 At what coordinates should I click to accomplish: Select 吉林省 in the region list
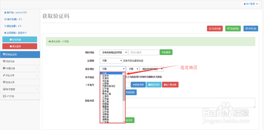pos(111,91)
